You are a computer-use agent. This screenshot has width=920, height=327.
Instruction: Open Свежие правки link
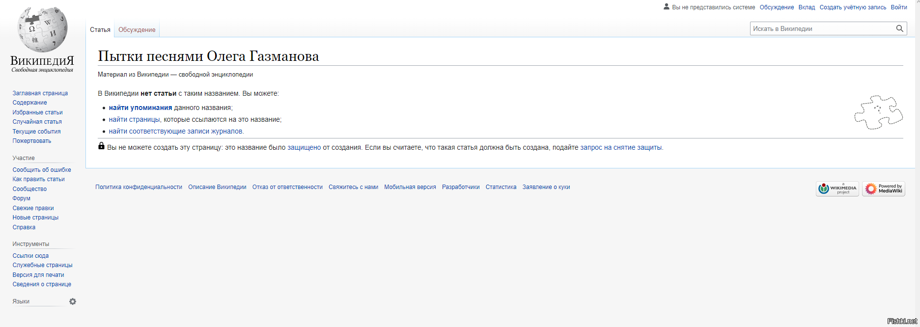coord(33,208)
